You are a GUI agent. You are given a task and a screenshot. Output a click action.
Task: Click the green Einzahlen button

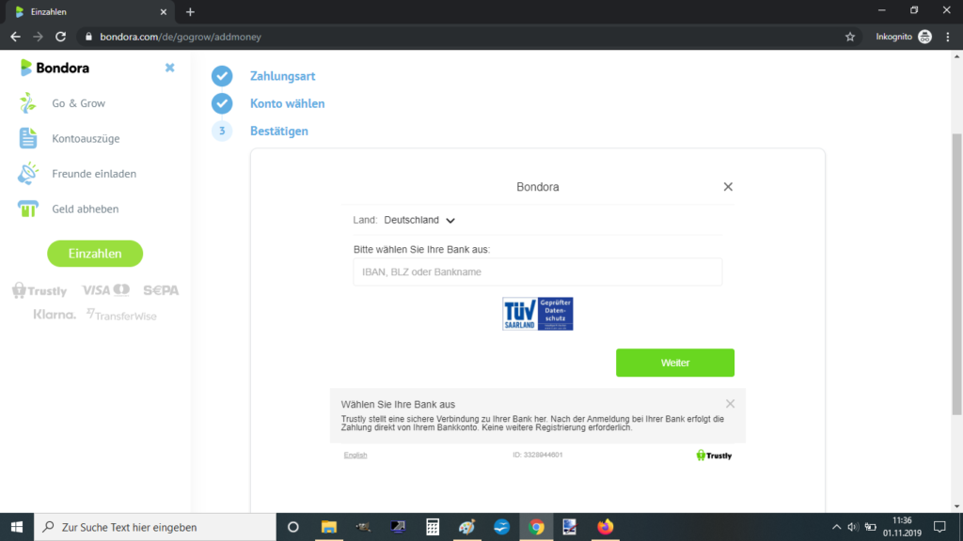[95, 254]
